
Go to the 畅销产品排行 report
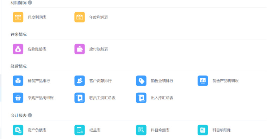click(x=39, y=81)
